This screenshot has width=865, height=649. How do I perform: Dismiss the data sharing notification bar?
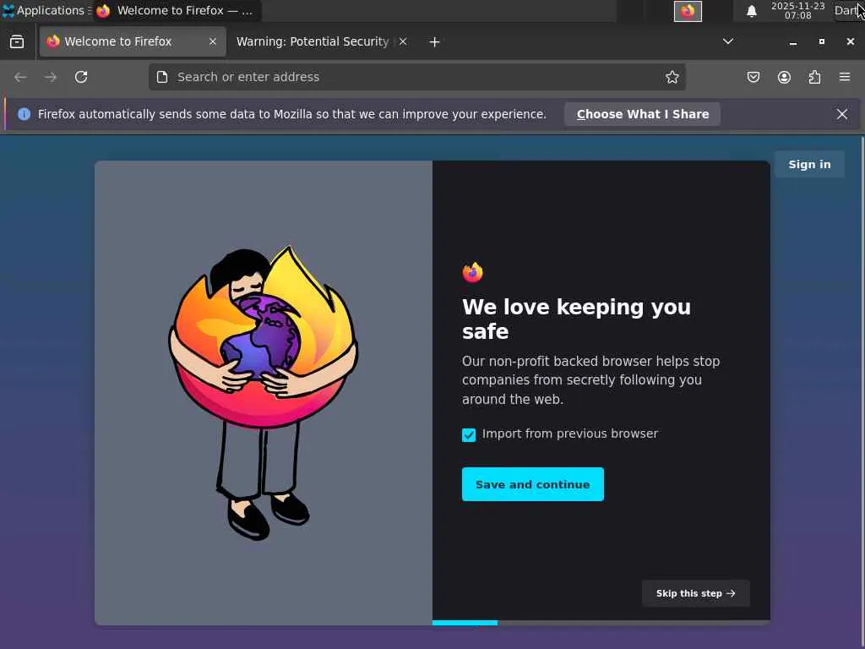pyautogui.click(x=842, y=114)
